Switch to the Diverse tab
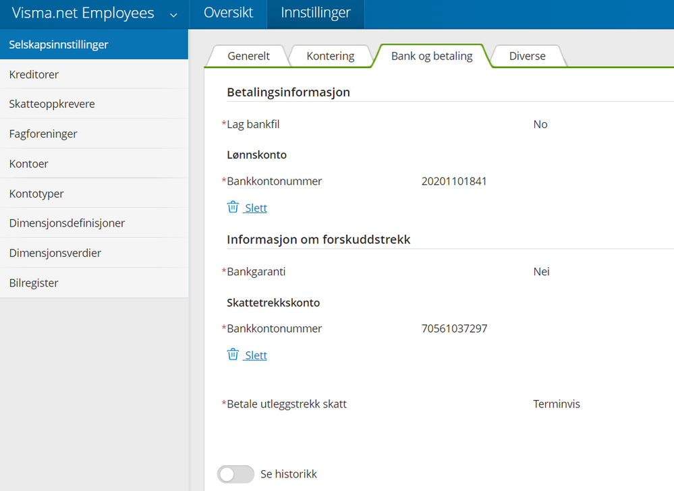 click(527, 56)
